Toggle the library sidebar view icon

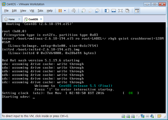[107, 11]
